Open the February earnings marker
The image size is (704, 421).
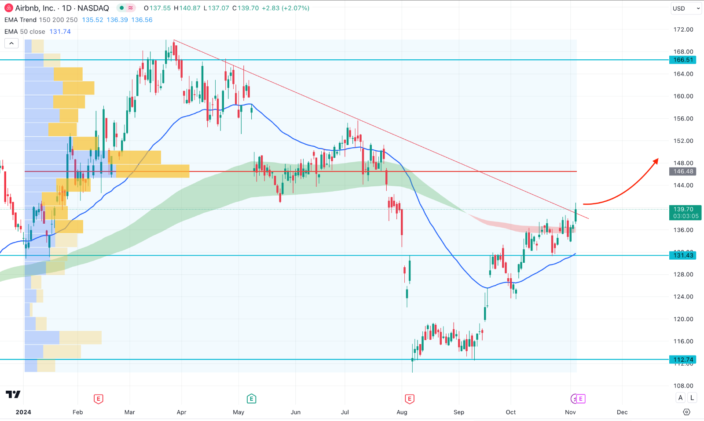pos(99,399)
